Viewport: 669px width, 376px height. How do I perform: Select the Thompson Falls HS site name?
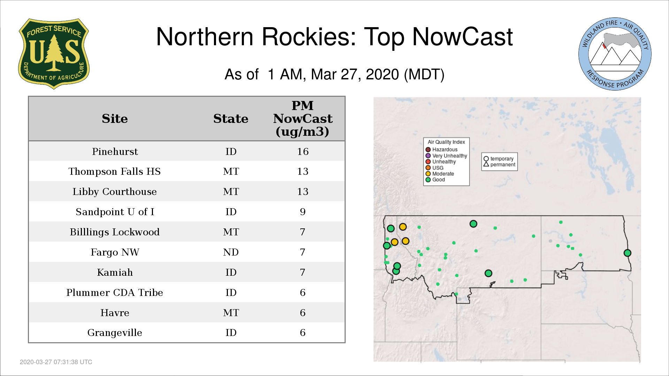click(x=115, y=172)
